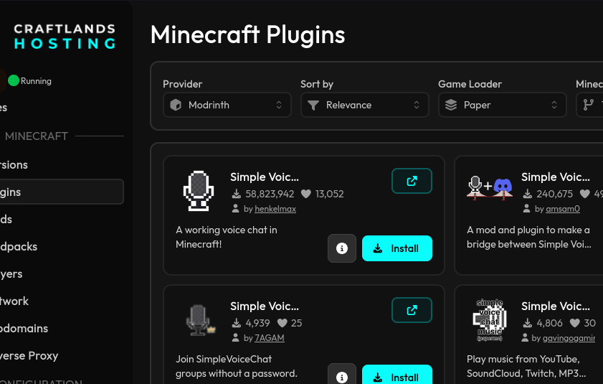
Task: Click the funnel icon in Sort by
Action: 313,105
